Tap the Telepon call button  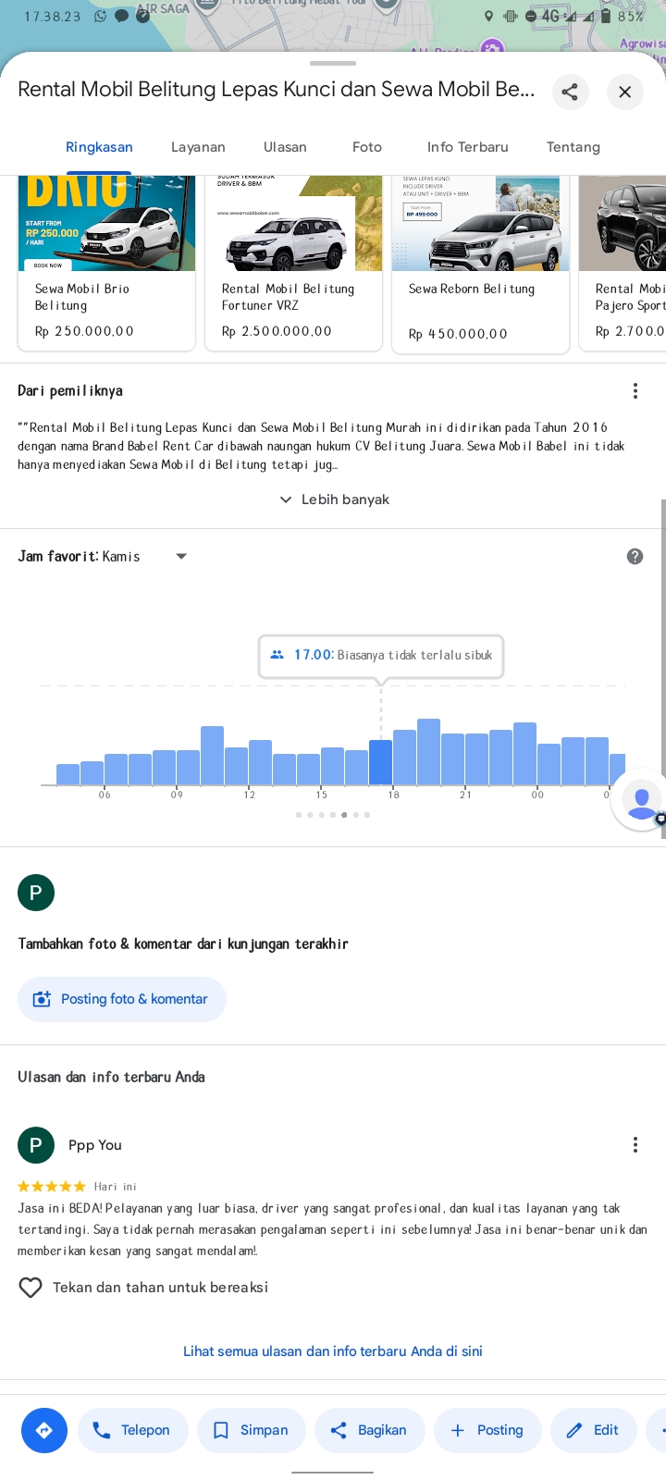pyautogui.click(x=133, y=1430)
